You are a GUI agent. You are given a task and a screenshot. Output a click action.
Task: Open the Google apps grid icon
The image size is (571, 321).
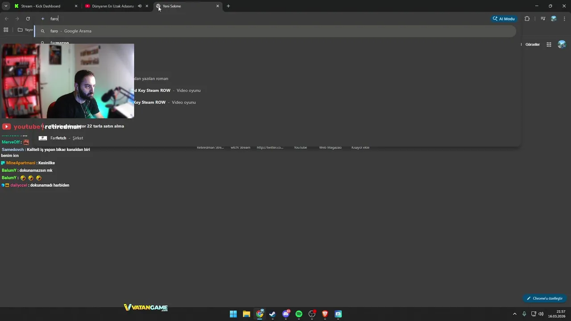(549, 45)
